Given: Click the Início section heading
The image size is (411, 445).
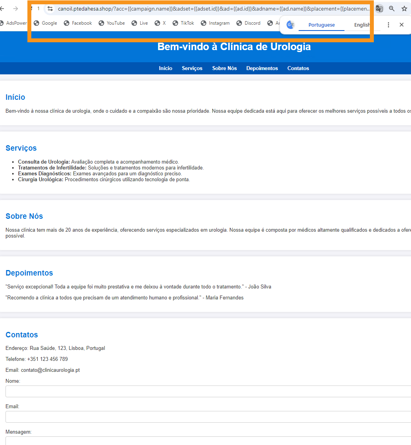Looking at the screenshot, I should coord(15,97).
